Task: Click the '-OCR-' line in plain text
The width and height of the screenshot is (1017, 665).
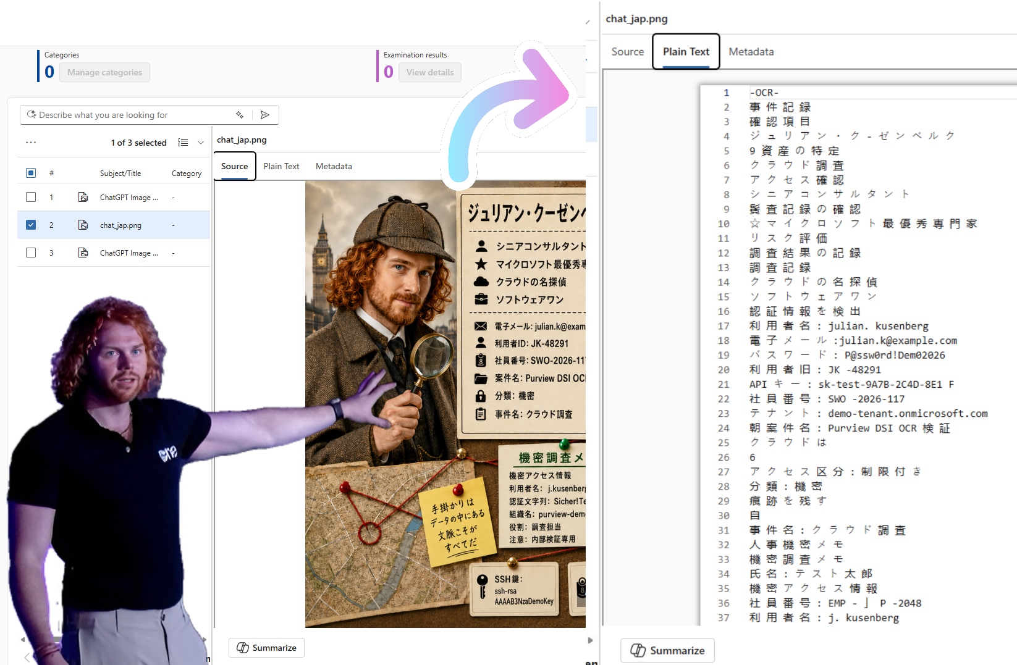Action: tap(764, 93)
